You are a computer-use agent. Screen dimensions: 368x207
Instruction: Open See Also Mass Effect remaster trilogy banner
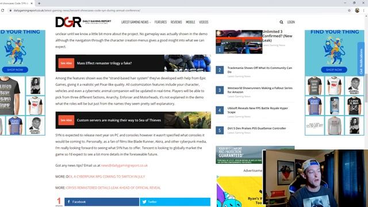coord(133,63)
